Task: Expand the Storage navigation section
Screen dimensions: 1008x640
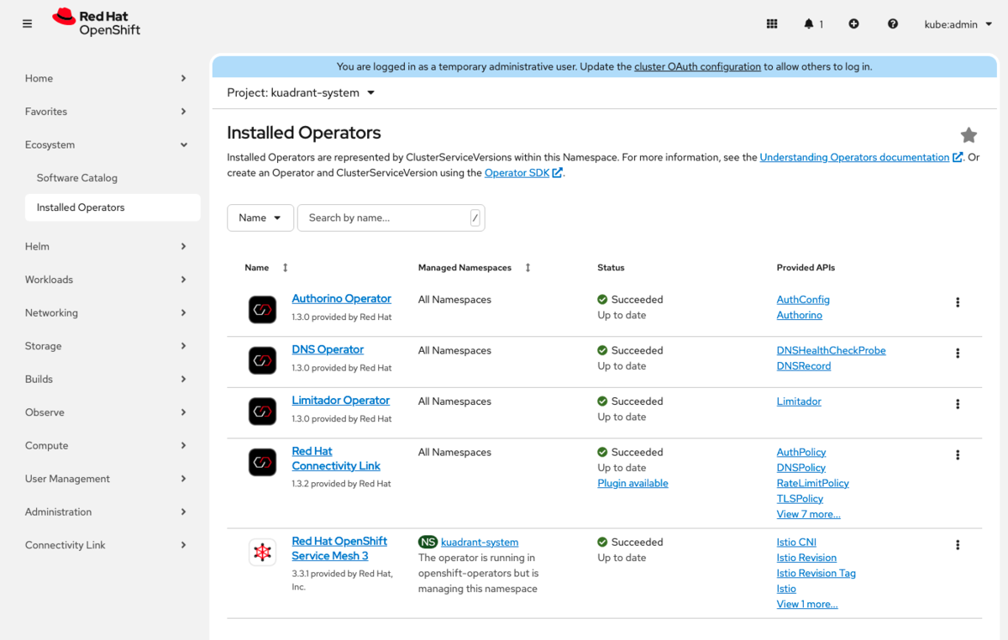Action: tap(107, 346)
